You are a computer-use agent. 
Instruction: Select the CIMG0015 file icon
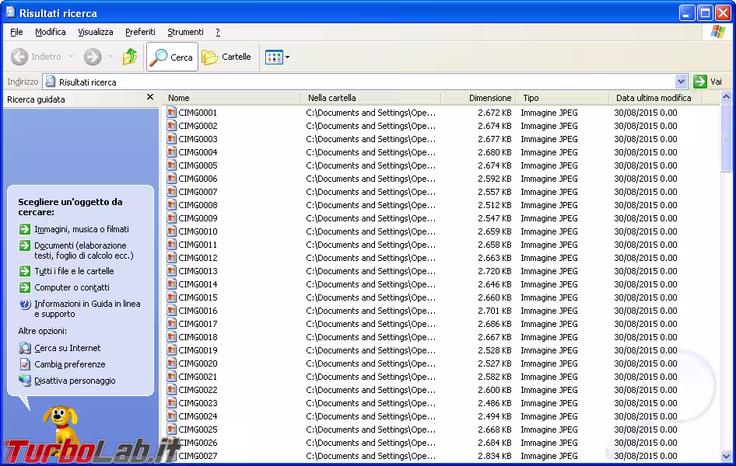172,297
